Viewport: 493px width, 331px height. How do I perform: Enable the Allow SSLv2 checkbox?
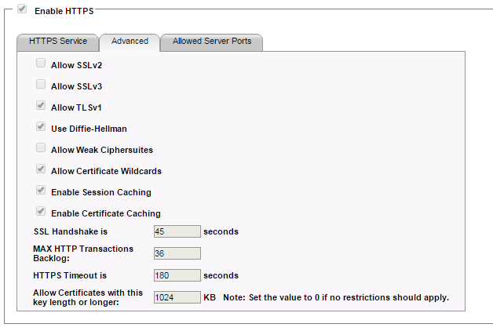[x=41, y=64]
